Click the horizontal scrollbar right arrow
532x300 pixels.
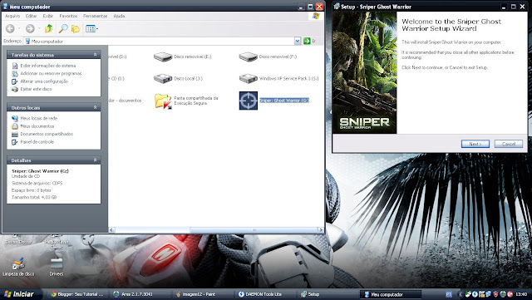[321, 230]
